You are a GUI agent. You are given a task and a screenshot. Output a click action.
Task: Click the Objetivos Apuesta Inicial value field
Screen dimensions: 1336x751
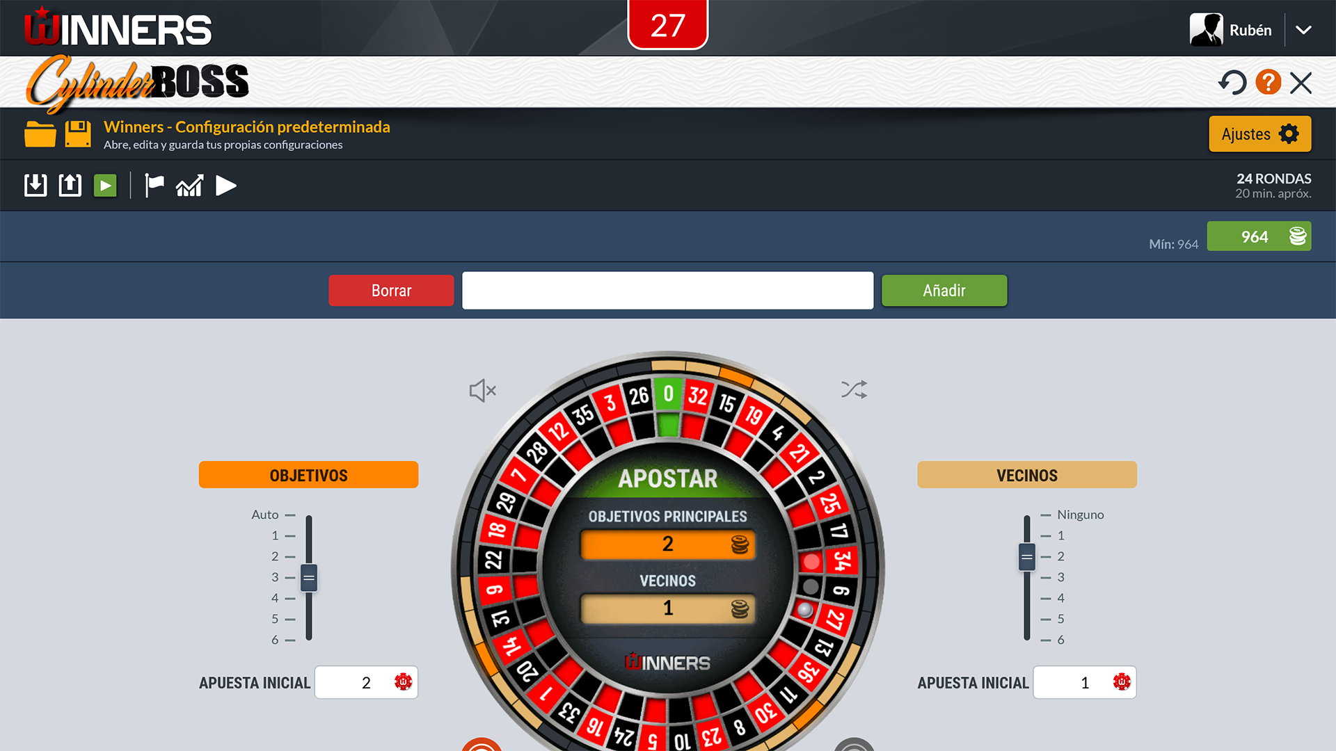[367, 683]
